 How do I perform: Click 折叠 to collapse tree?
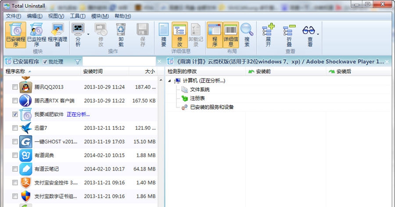289,35
